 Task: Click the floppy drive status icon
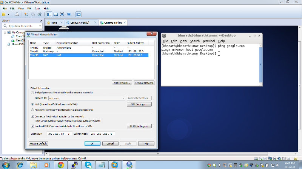[265, 158]
